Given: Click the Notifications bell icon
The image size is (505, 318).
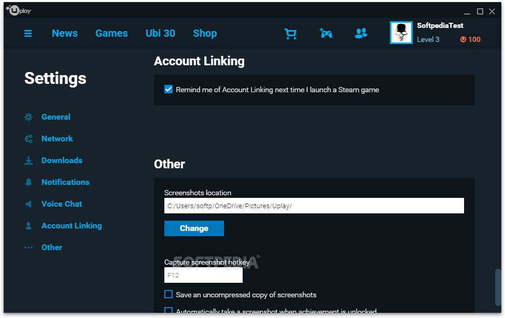Looking at the screenshot, I should coord(29,182).
